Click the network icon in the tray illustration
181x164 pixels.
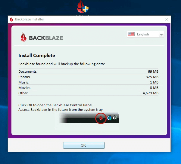(109, 118)
